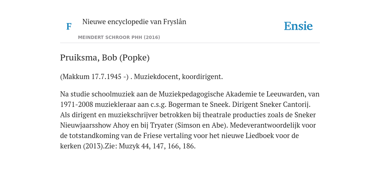
Task: Click the place name Leeuwarden
Action: (287, 94)
